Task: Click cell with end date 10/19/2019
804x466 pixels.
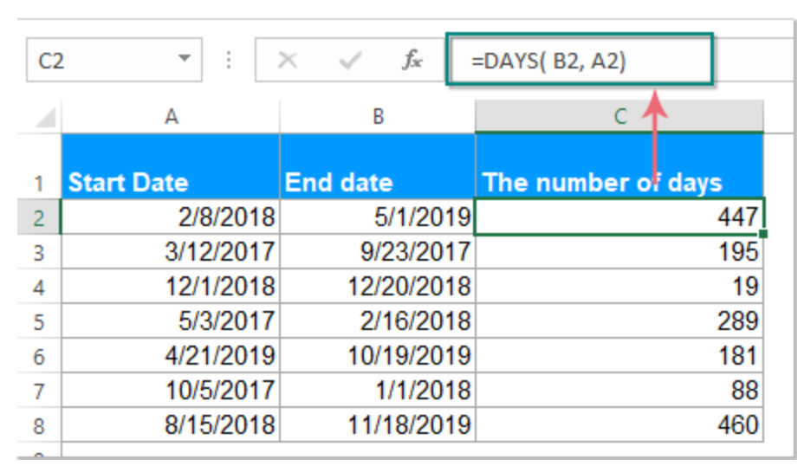Action: pos(378,355)
